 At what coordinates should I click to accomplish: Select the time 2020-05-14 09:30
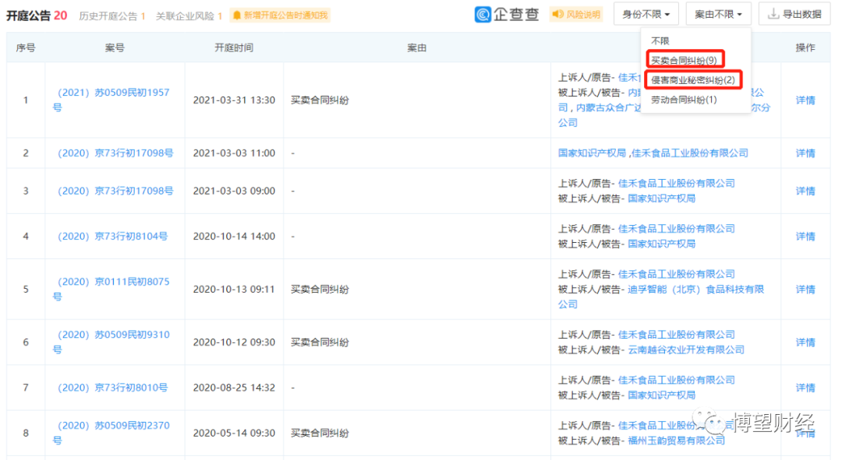coord(234,434)
